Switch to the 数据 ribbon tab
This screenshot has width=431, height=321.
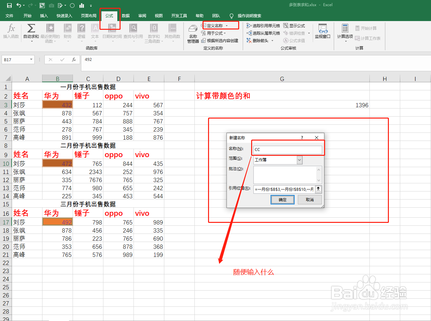click(125, 16)
